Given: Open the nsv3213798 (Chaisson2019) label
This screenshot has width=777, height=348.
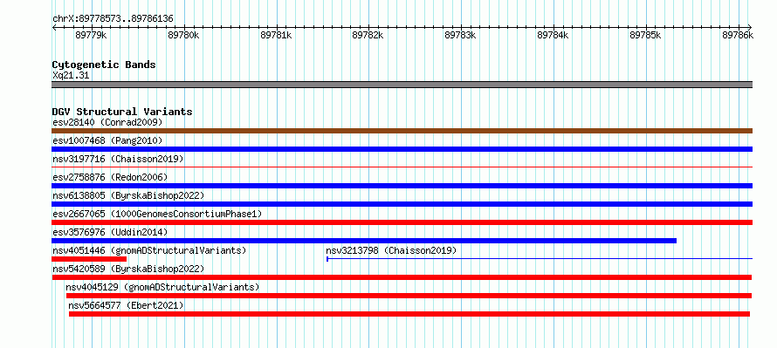Looking at the screenshot, I should tap(391, 250).
